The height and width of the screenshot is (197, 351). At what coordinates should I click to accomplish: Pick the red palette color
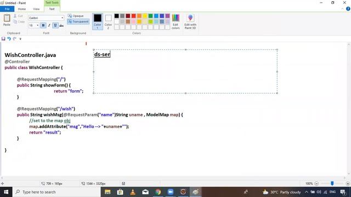point(134,16)
